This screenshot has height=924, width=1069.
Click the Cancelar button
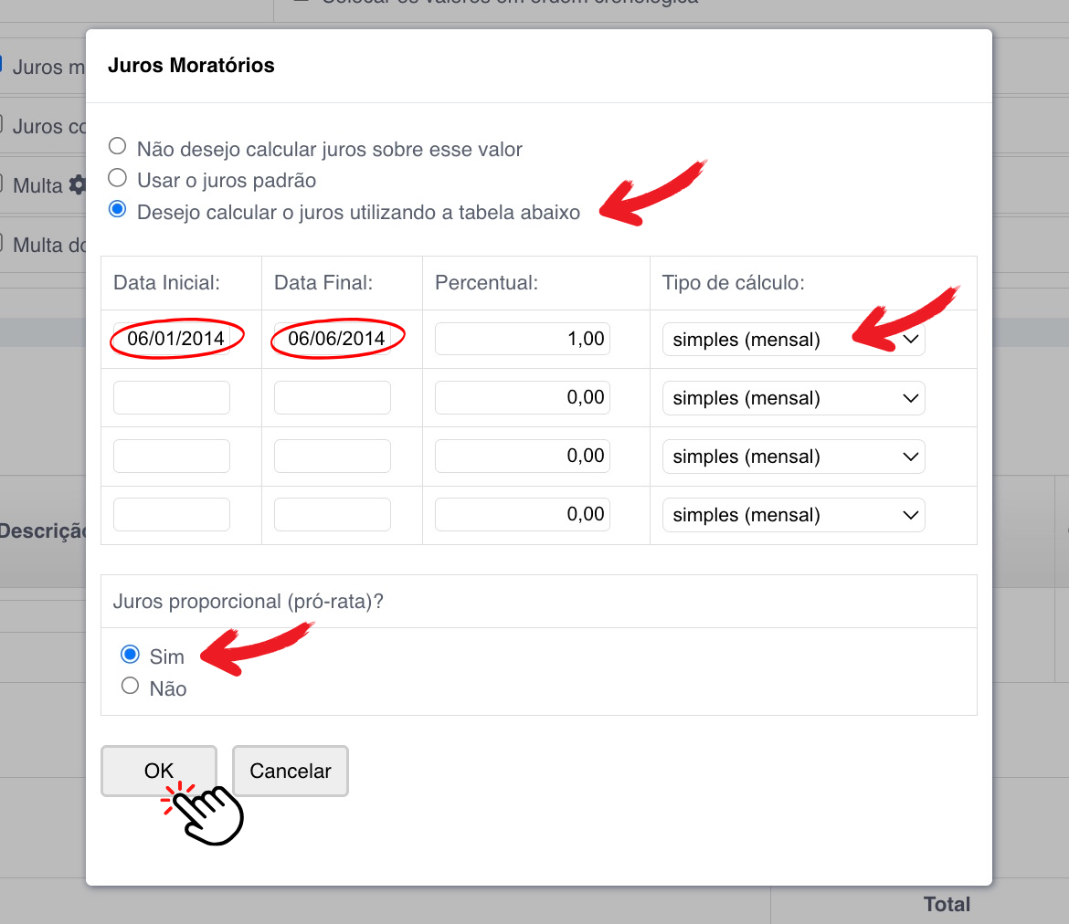pyautogui.click(x=290, y=772)
